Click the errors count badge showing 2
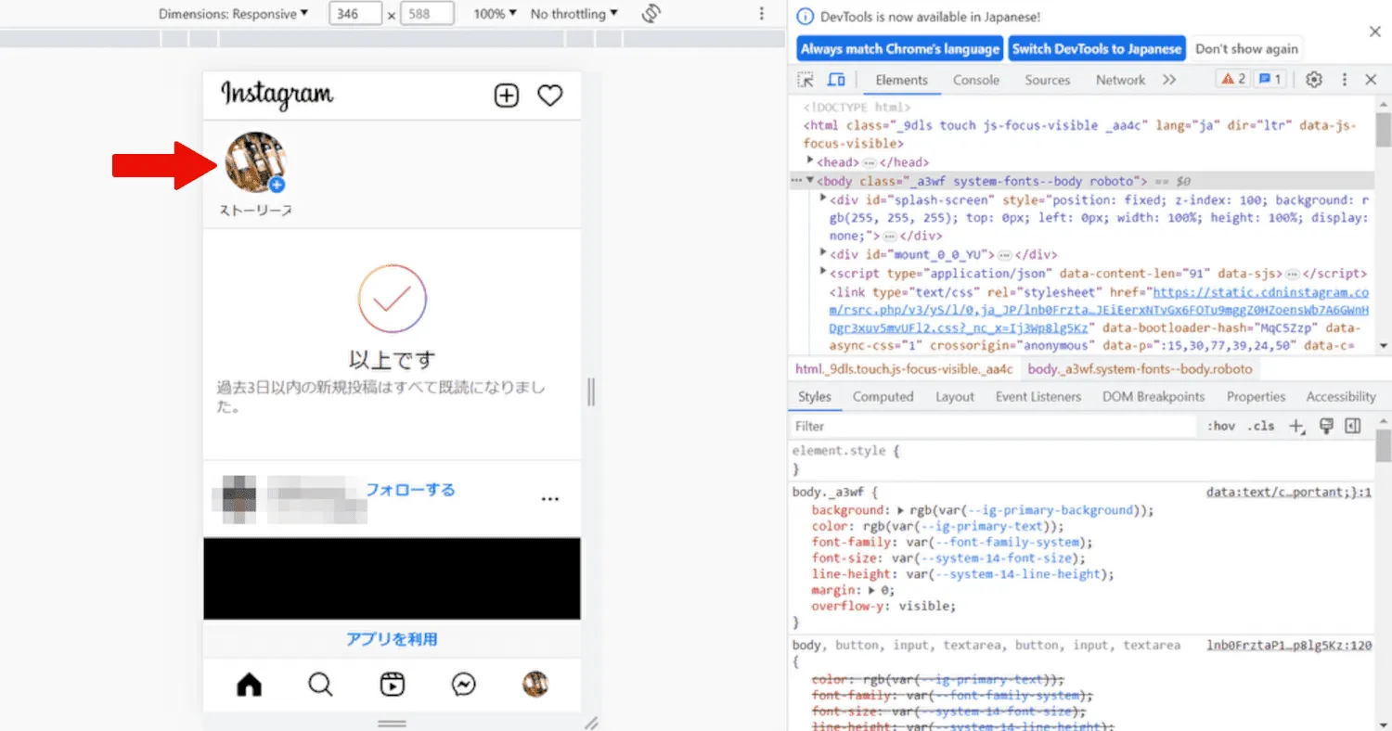 click(x=1233, y=80)
